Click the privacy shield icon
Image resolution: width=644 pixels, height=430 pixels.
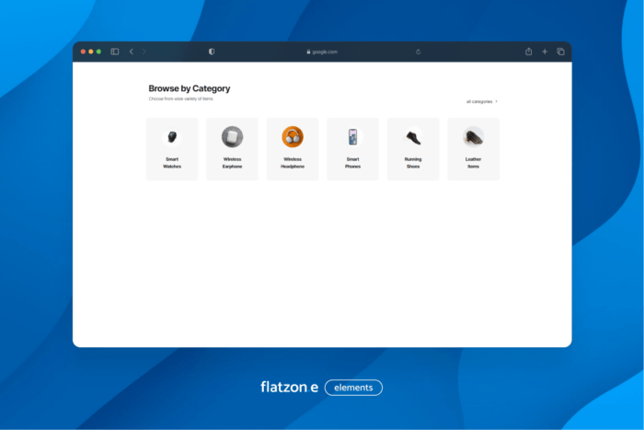click(212, 52)
